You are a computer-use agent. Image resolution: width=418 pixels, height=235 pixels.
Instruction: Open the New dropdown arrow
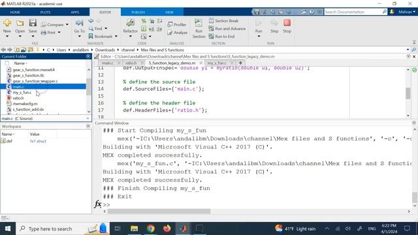tap(7, 37)
